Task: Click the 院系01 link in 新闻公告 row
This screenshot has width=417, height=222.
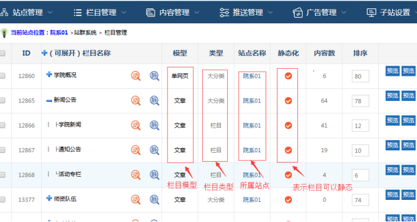Action: (252, 101)
